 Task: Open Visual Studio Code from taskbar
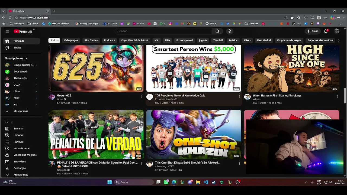206,182
